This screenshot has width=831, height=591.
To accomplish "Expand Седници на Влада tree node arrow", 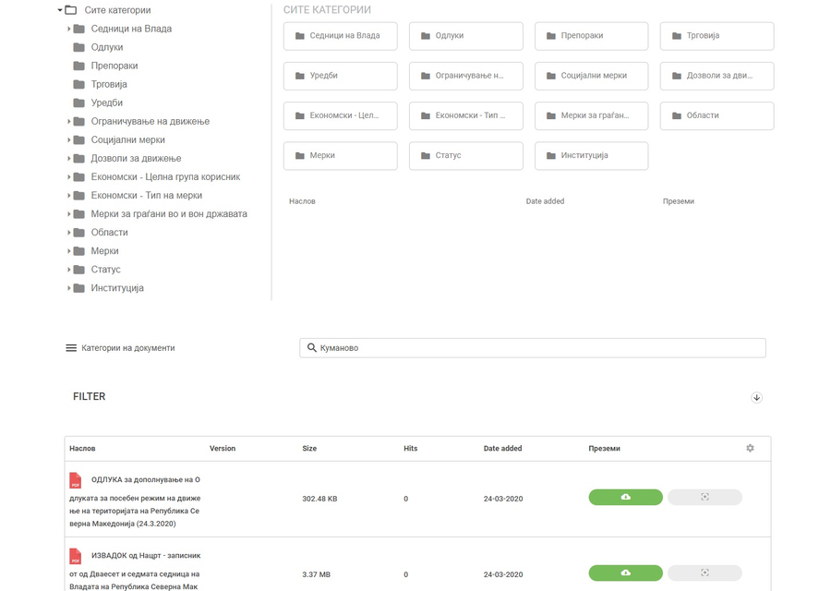I will tap(69, 29).
